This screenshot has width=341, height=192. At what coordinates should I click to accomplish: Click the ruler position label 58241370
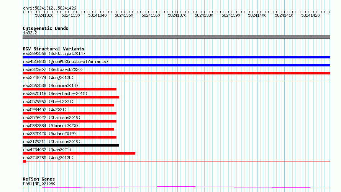click(177, 15)
